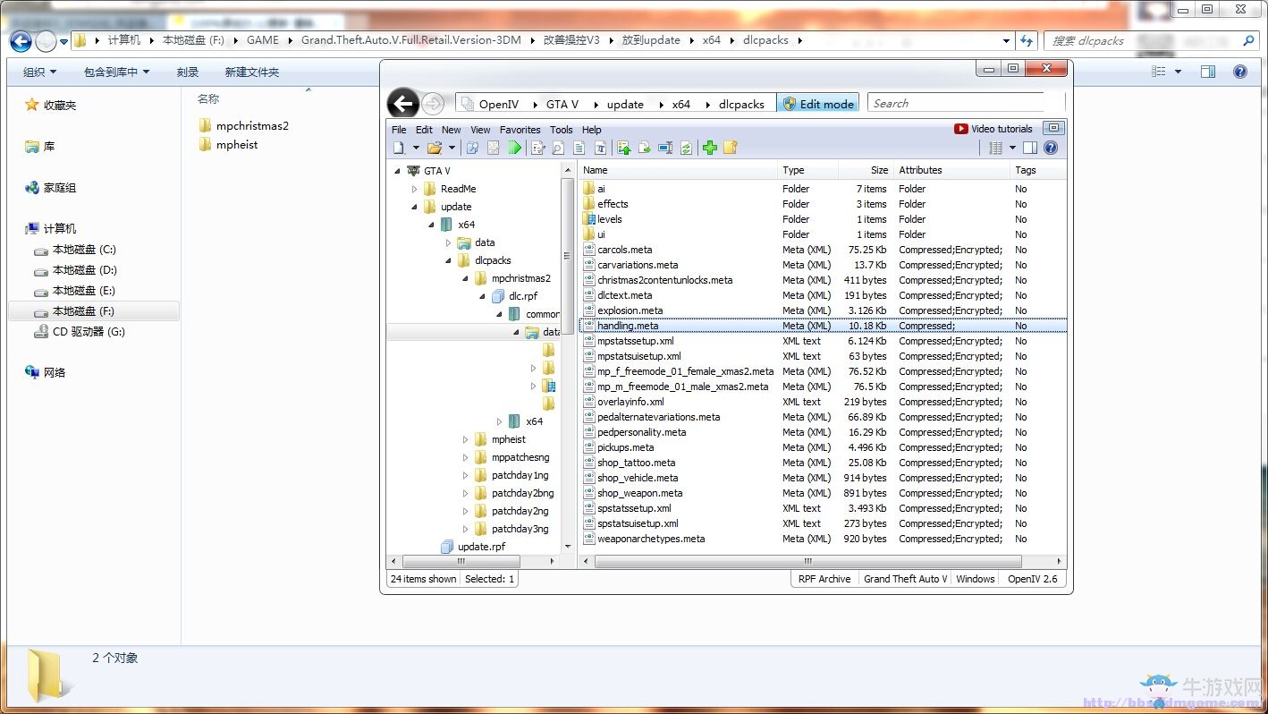
Task: Select update.rpf in tree
Action: tap(481, 547)
